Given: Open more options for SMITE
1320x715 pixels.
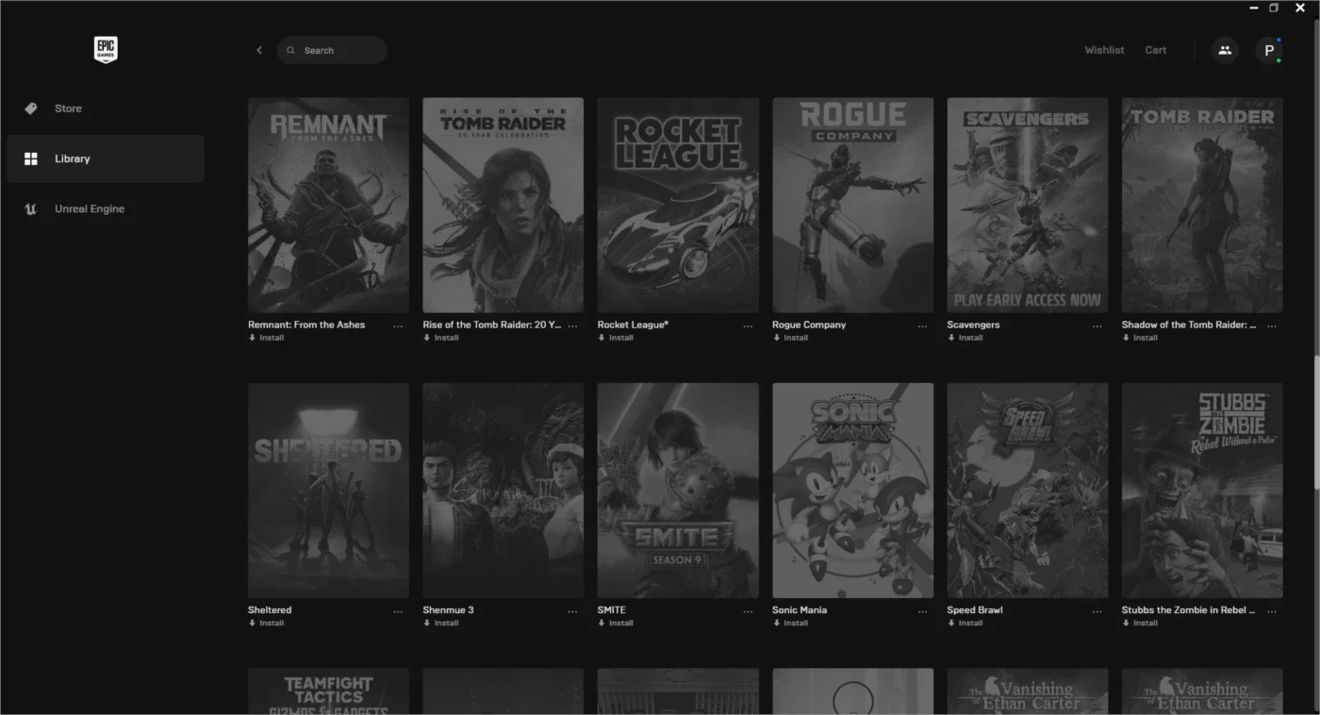Looking at the screenshot, I should click(x=748, y=611).
